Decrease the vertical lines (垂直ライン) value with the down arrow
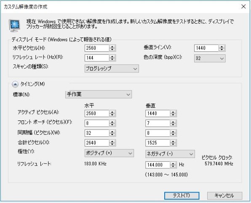Viewport: 251px width, 203px height. pyautogui.click(x=222, y=50)
